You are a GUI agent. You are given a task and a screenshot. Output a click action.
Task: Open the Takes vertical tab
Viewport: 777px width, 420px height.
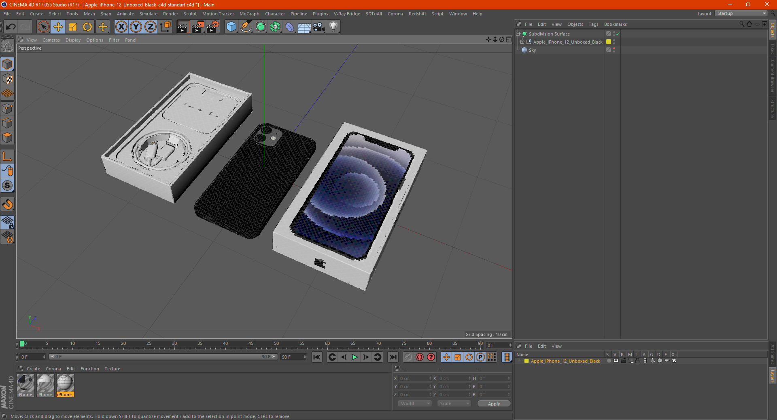tap(772, 48)
